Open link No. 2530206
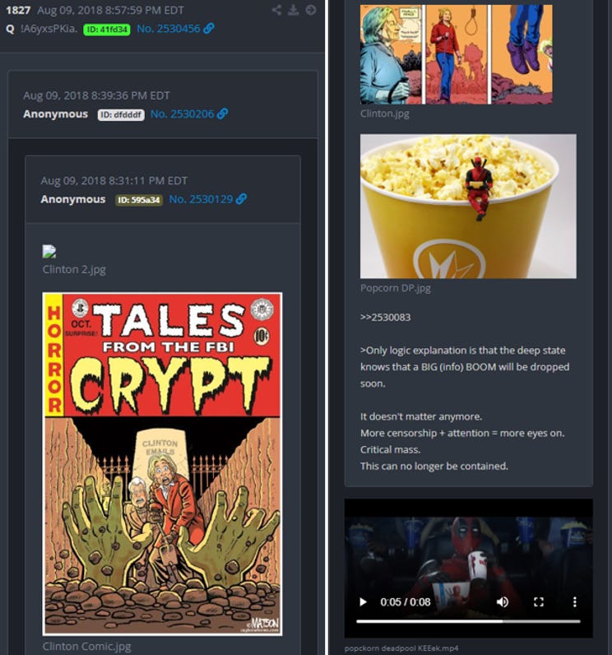The width and height of the screenshot is (612, 655). point(182,114)
